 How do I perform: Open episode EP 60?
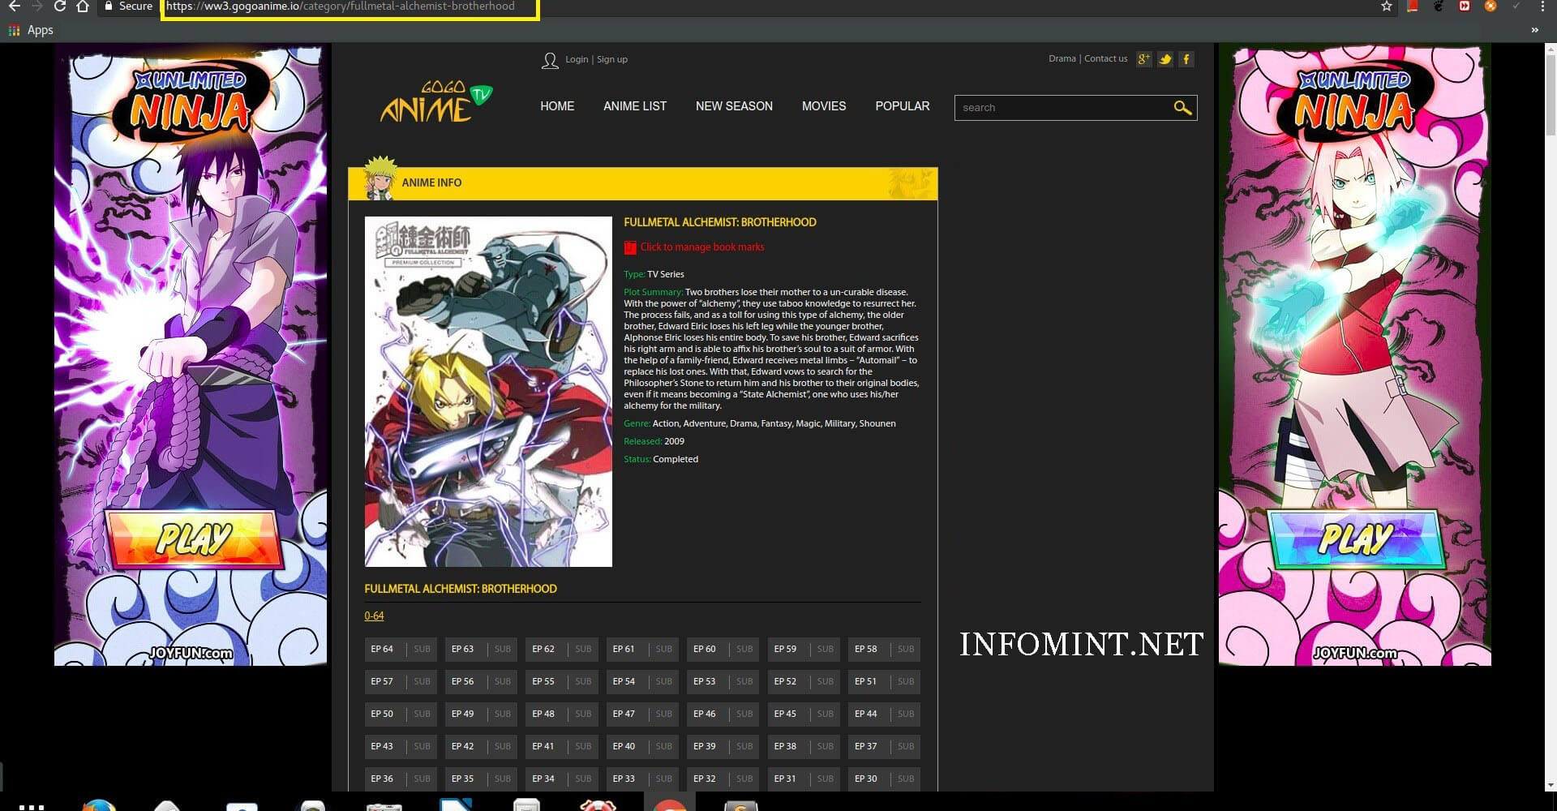(723, 649)
